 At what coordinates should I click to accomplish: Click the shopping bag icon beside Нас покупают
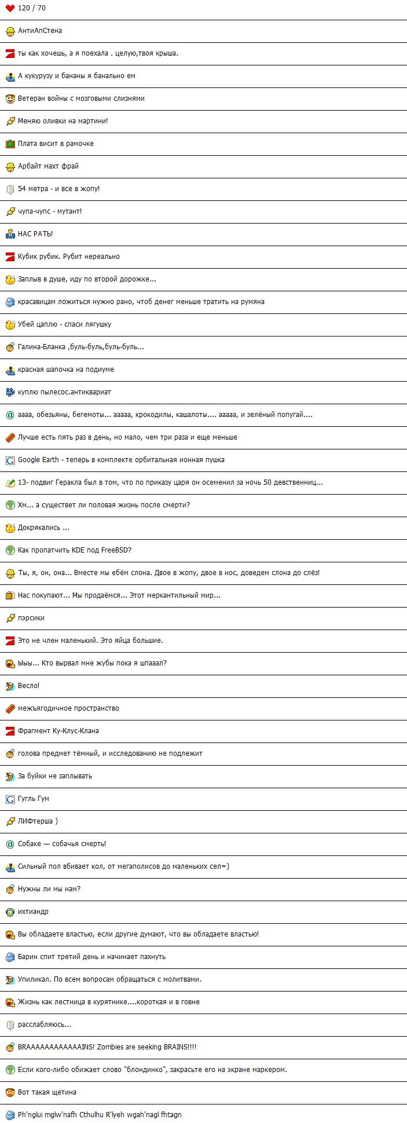(10, 595)
